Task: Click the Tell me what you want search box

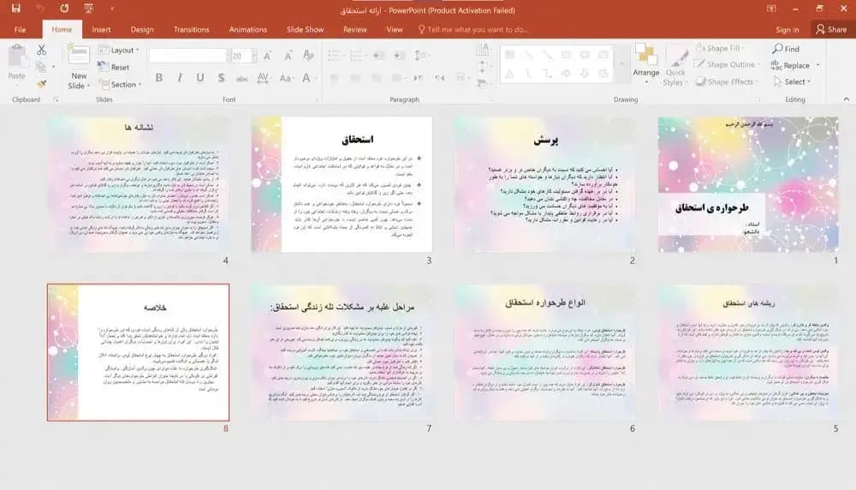Action: click(473, 29)
